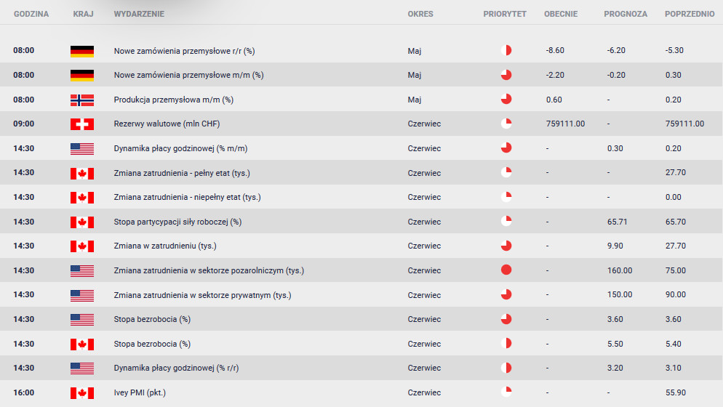Open Zmiana w zatrudnieniu (tys.) event

165,246
